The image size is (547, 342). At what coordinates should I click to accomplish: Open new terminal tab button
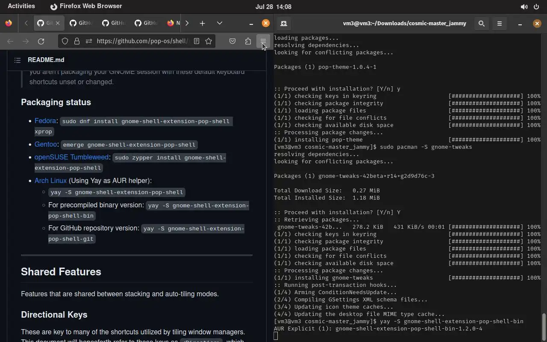[283, 24]
